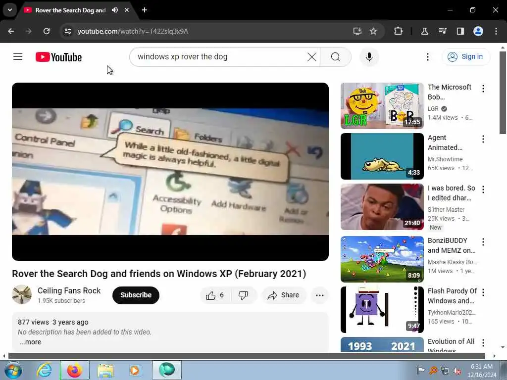
Task: Expand the description with '...more'
Action: tap(30, 342)
